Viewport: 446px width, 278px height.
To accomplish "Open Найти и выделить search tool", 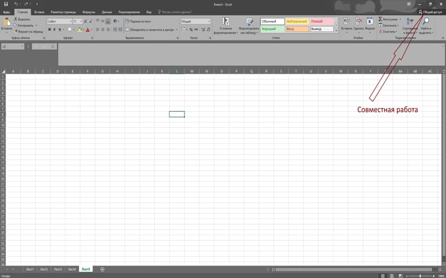I will pyautogui.click(x=426, y=26).
